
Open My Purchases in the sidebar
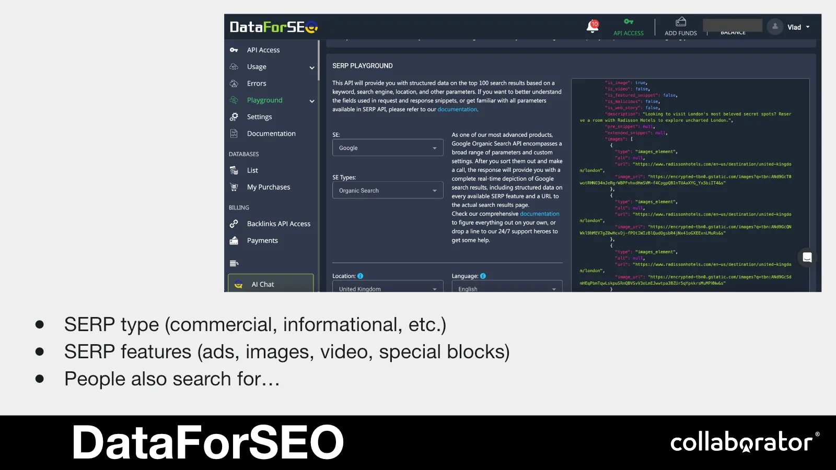(x=269, y=187)
